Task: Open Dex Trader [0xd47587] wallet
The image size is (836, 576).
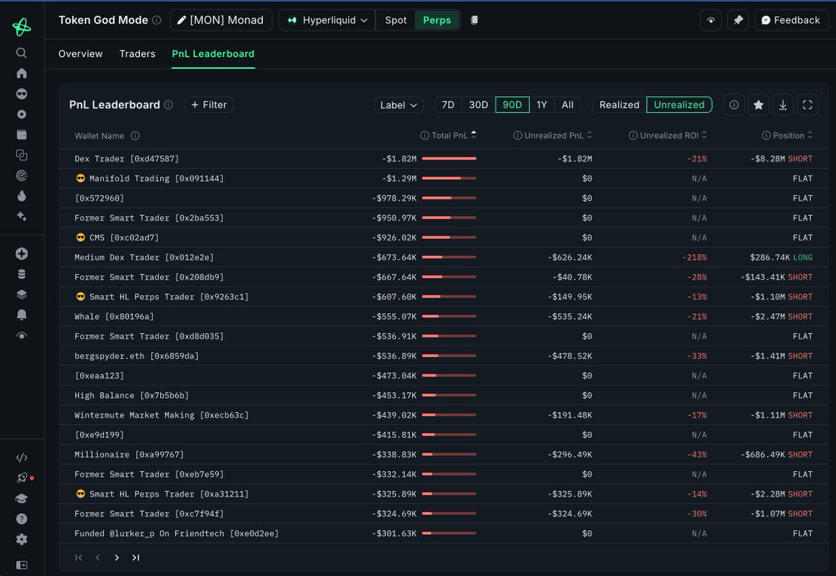Action: tap(127, 159)
